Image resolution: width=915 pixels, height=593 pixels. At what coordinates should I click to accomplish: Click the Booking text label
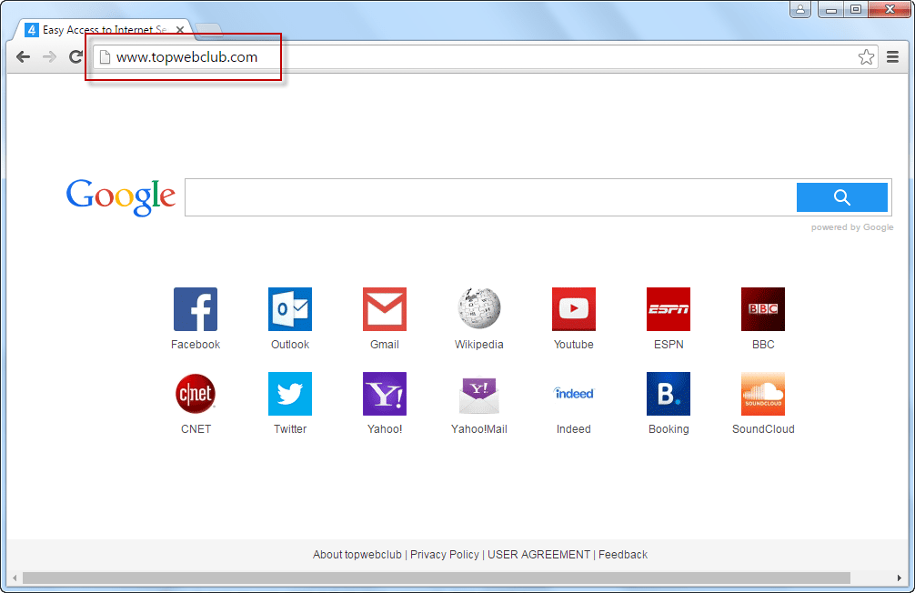pyautogui.click(x=669, y=429)
